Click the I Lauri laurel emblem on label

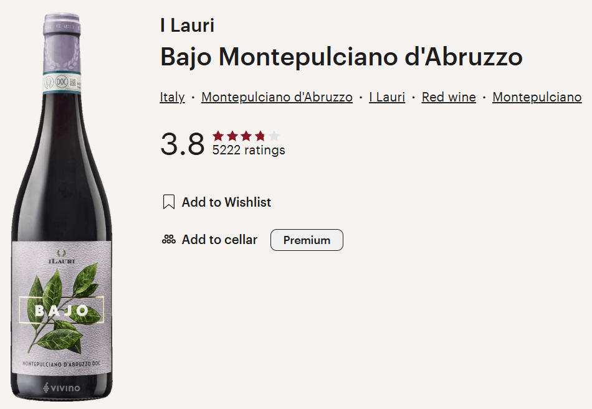coord(62,256)
